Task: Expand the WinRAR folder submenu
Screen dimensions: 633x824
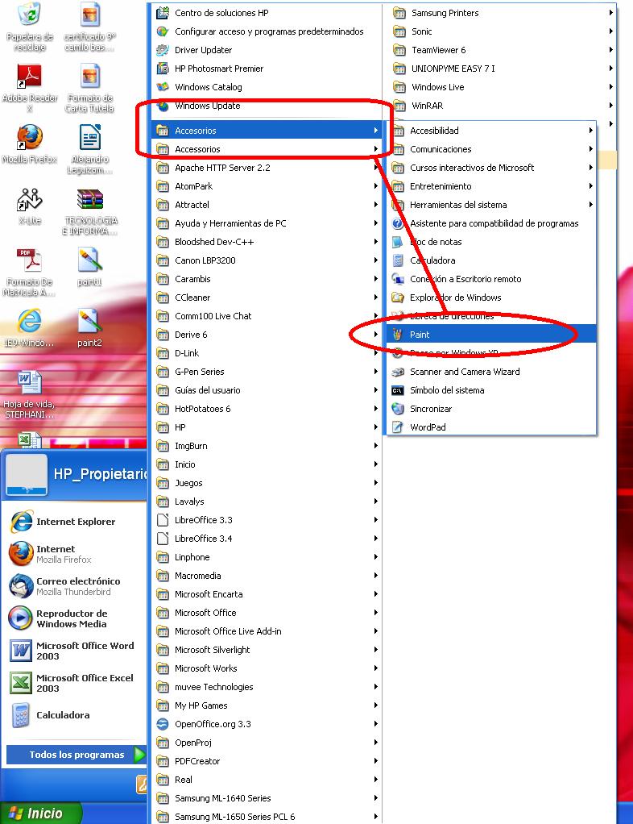Action: pyautogui.click(x=427, y=106)
